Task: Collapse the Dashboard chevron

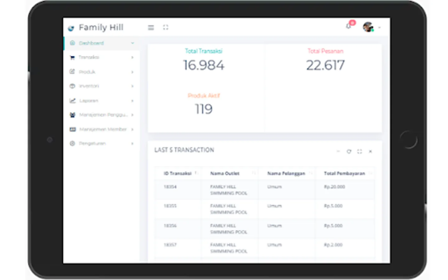Action: click(133, 43)
